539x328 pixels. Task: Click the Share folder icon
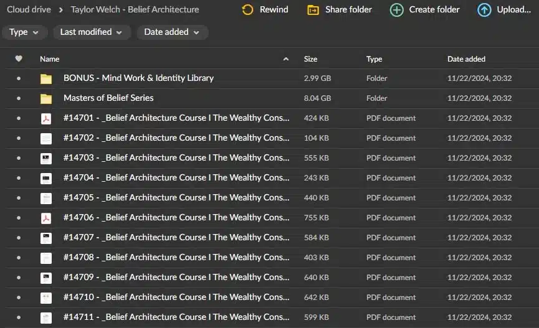click(313, 10)
